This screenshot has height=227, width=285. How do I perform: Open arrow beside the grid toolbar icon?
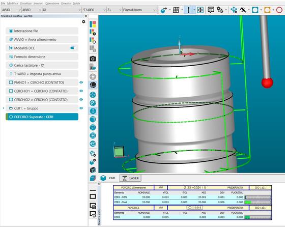(x=182, y=10)
